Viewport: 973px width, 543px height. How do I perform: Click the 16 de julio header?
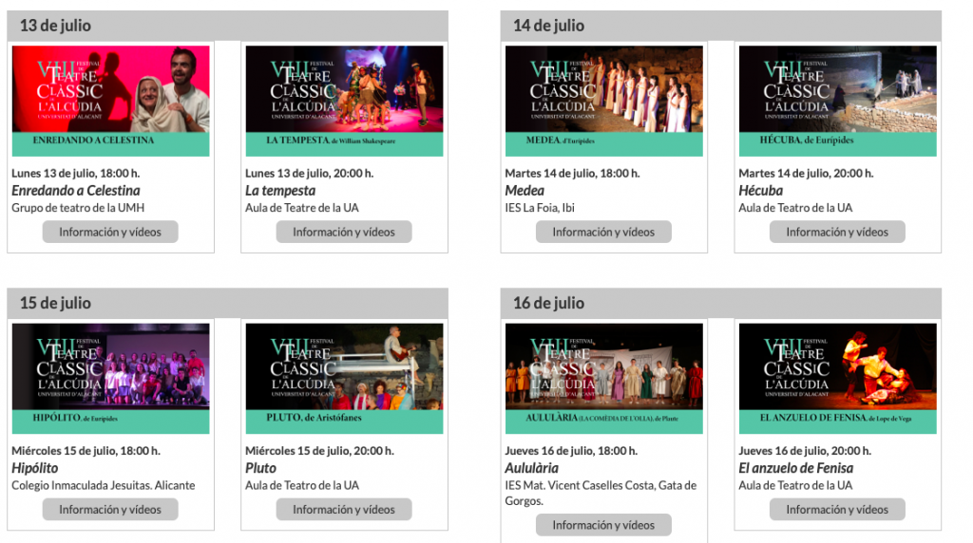[721, 303]
